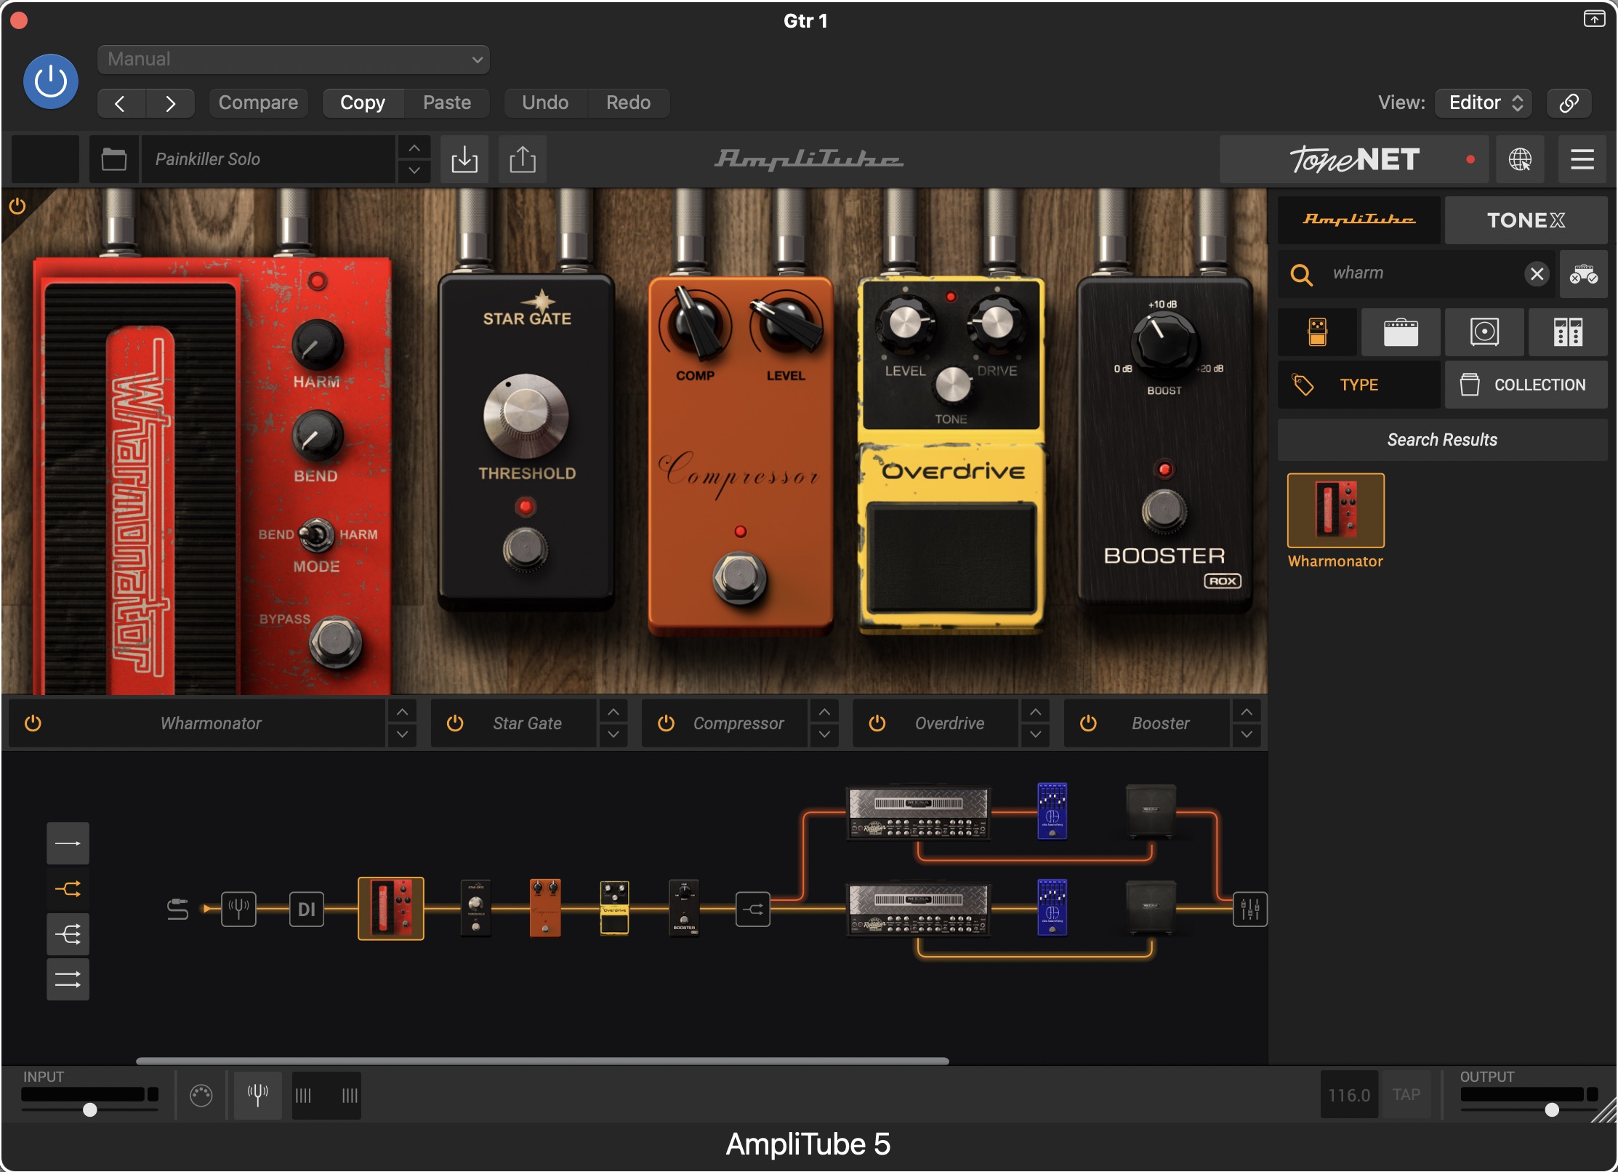Image resolution: width=1618 pixels, height=1172 pixels.
Task: Open the hamburger main menu icon
Action: coord(1582,159)
